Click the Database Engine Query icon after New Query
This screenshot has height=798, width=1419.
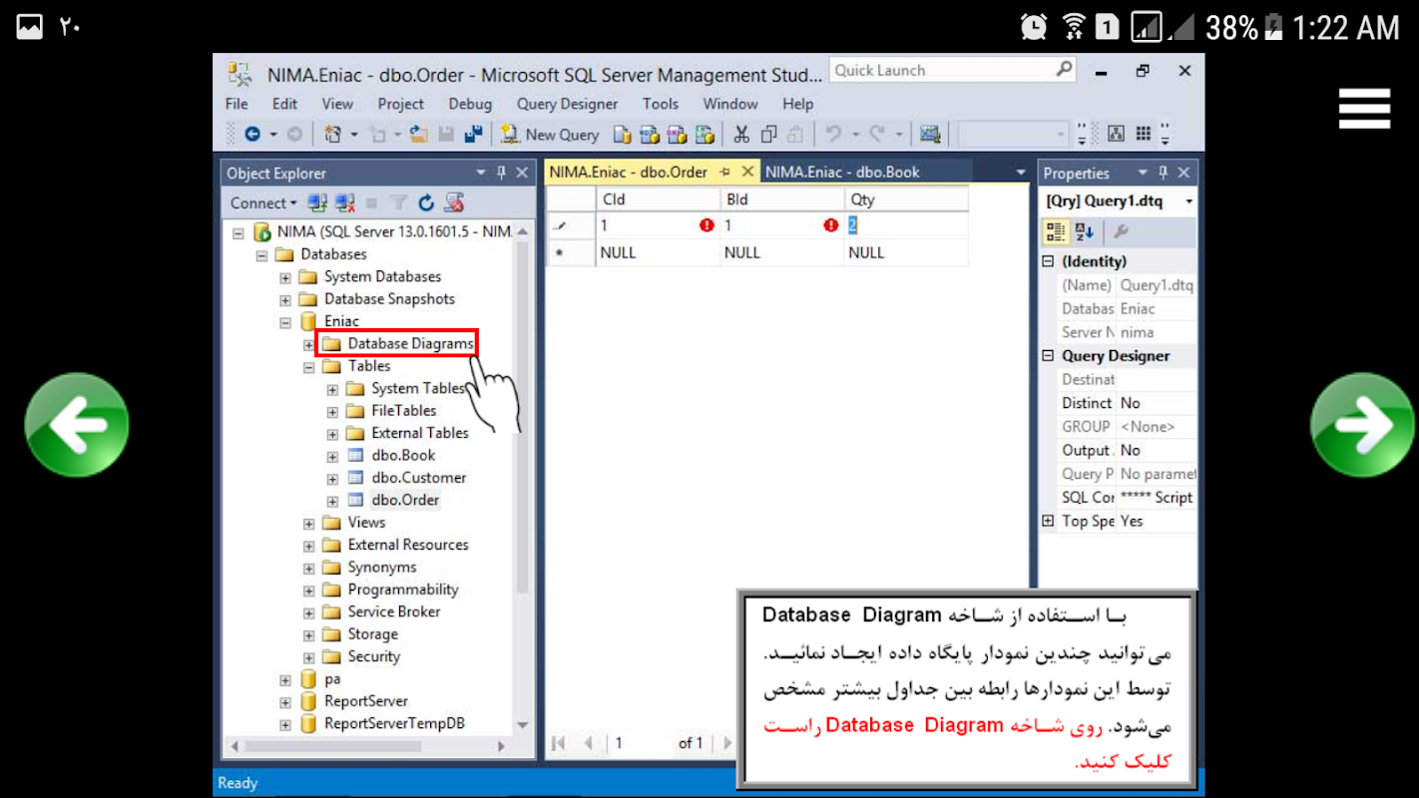(x=623, y=134)
